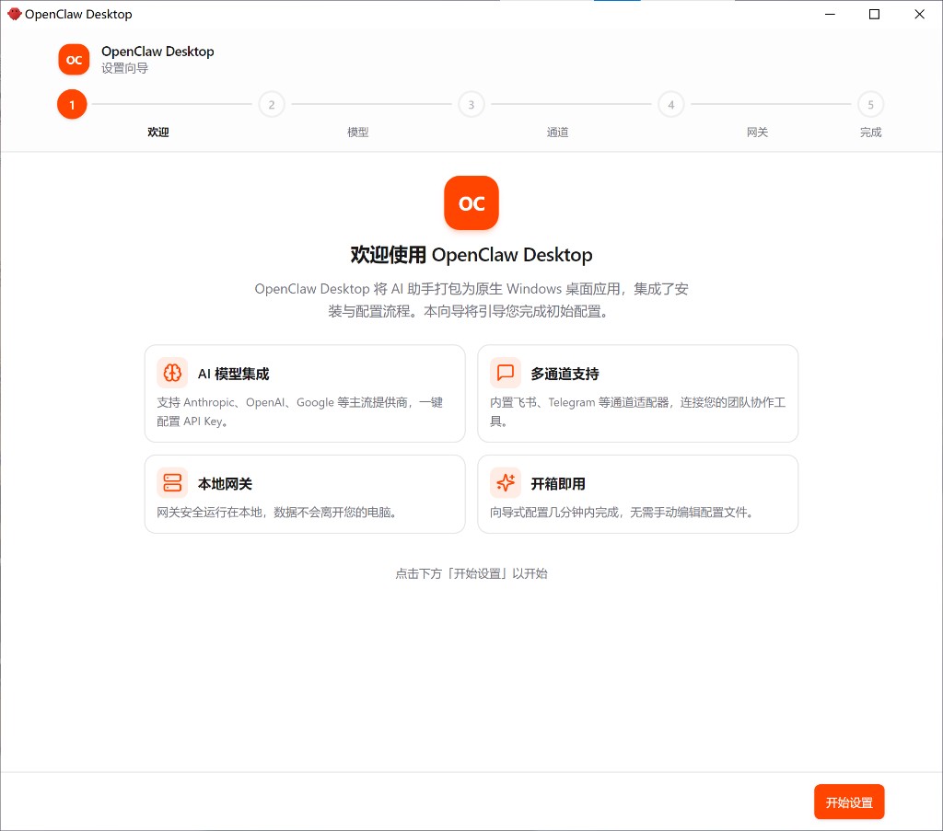Select step 3 circle in the wizard
Screen dimensions: 943x831
point(471,105)
